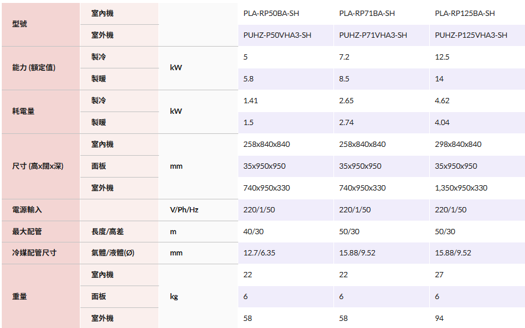Click the PUHZ-P71VHA3-SH outdoor model cell
Viewport: 525px width, 328px height.
pos(381,35)
